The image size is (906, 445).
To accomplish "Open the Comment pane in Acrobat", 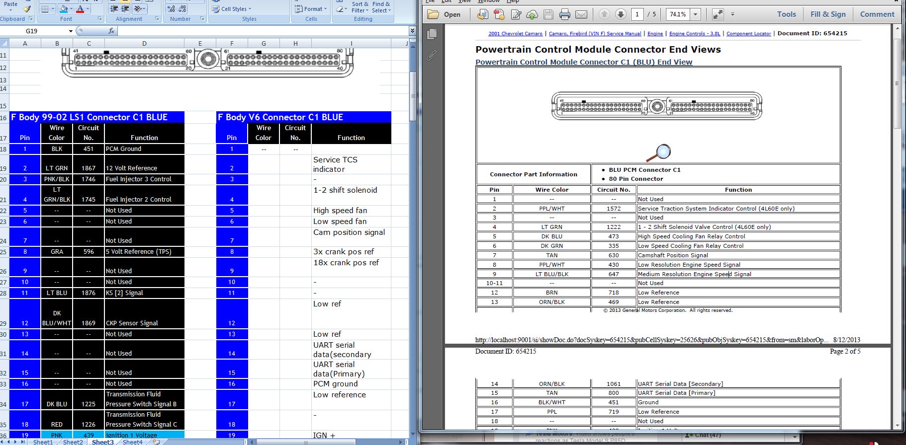I will (x=877, y=14).
